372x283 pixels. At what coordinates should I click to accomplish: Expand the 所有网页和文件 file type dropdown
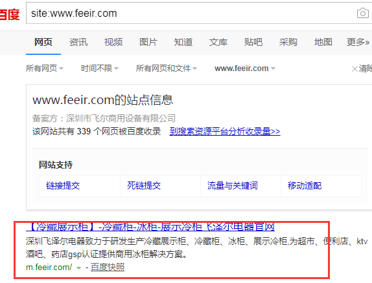[167, 68]
